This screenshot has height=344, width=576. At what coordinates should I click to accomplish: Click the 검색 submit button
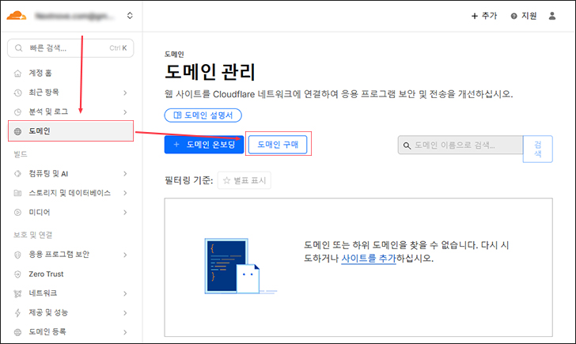538,149
